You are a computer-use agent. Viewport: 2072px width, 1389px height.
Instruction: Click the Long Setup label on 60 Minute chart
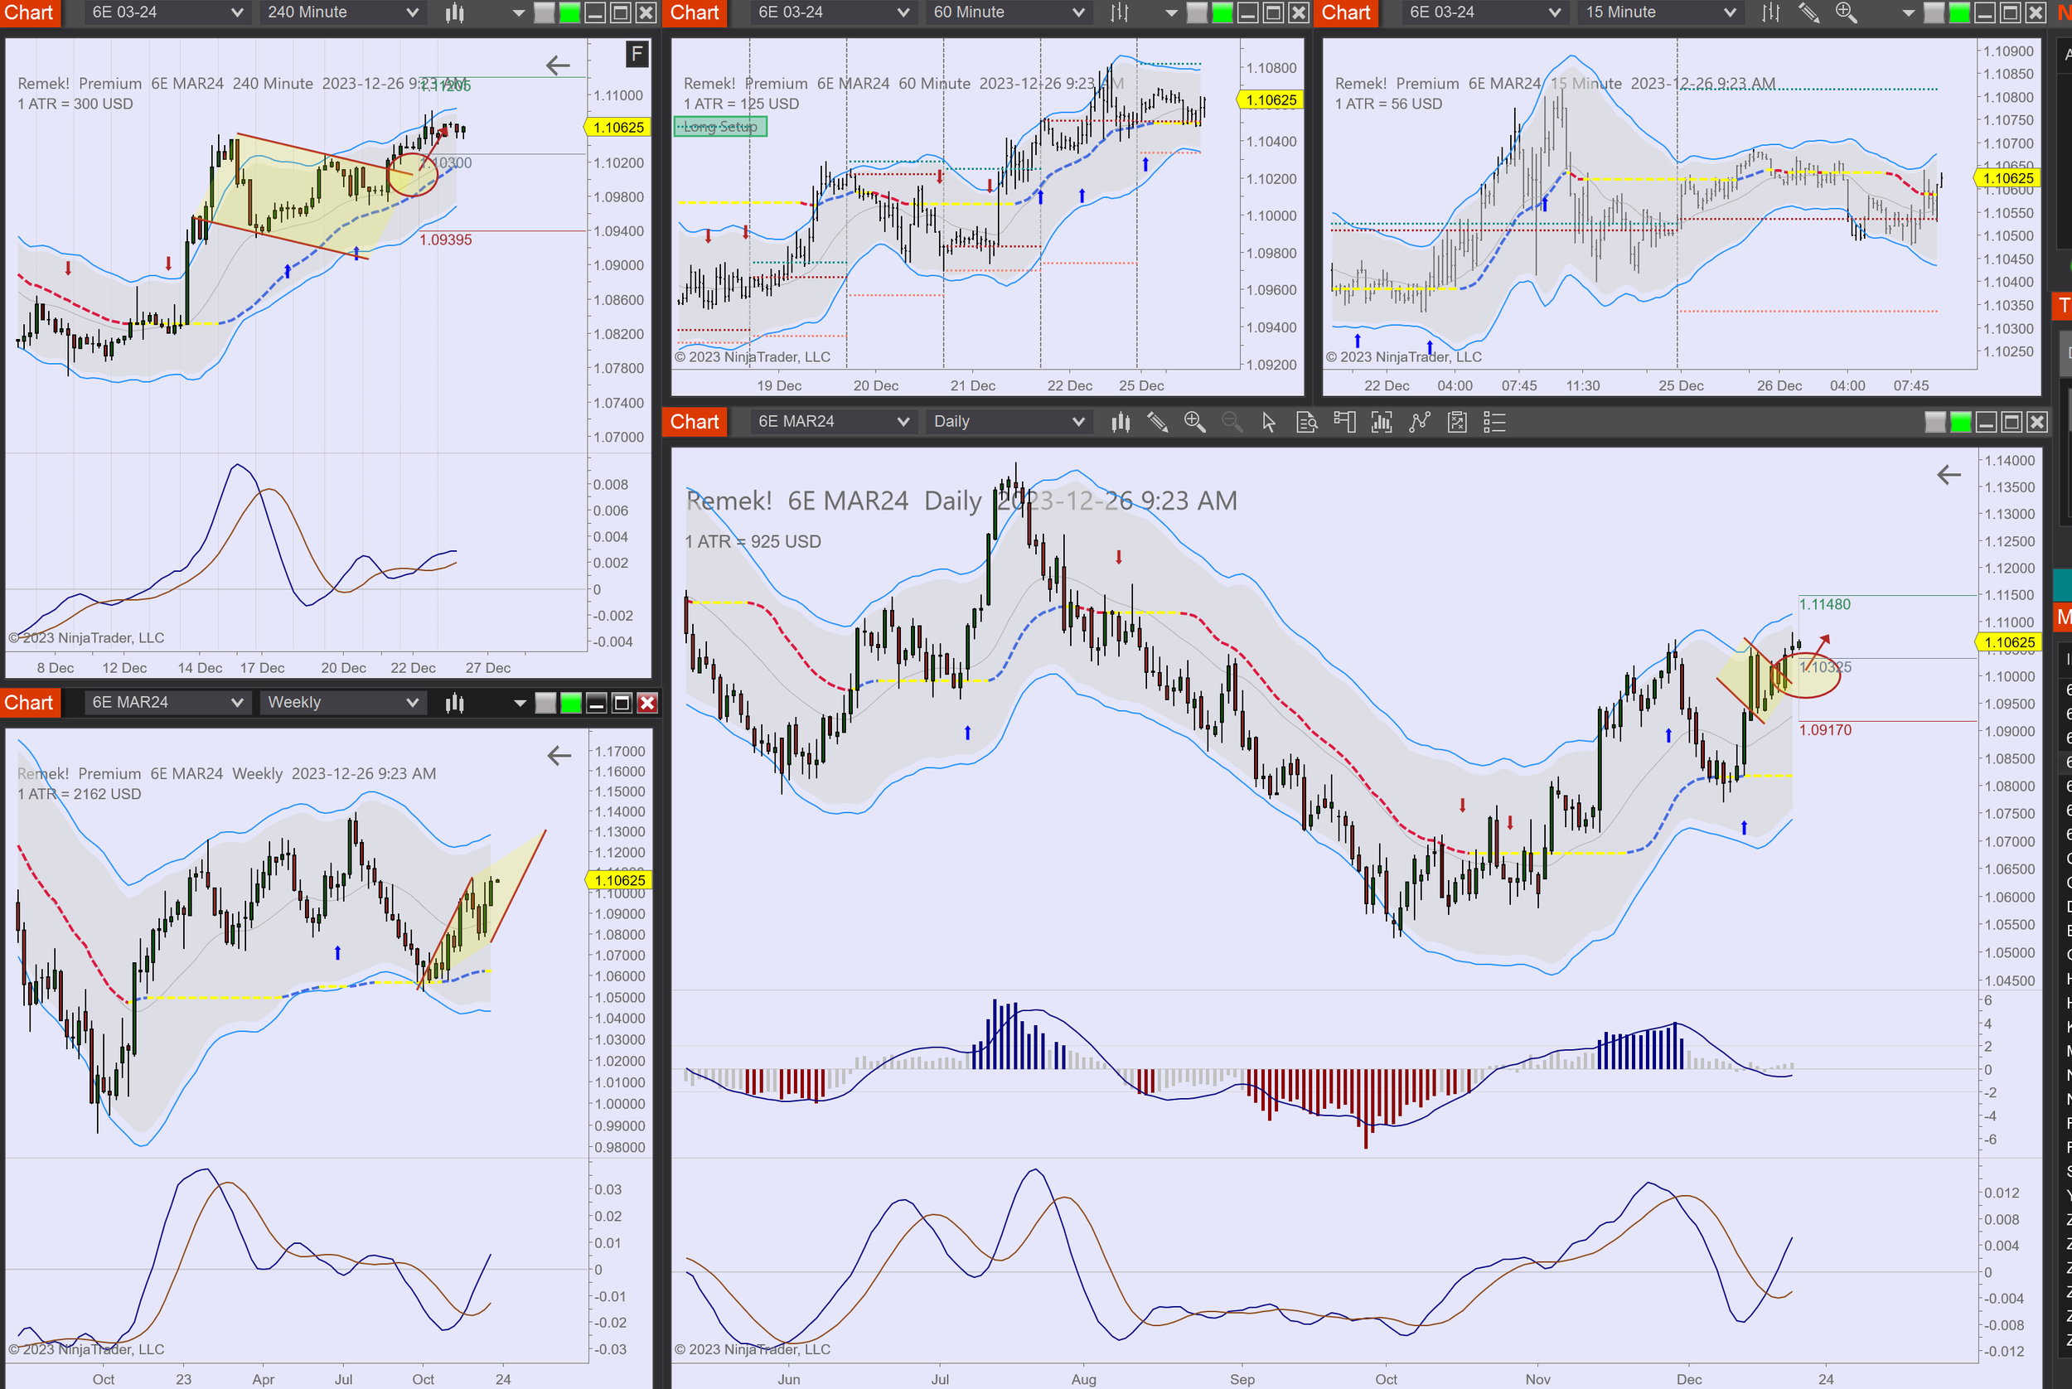(x=720, y=127)
